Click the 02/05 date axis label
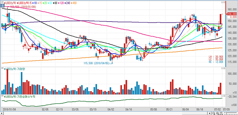 [x=45, y=109]
